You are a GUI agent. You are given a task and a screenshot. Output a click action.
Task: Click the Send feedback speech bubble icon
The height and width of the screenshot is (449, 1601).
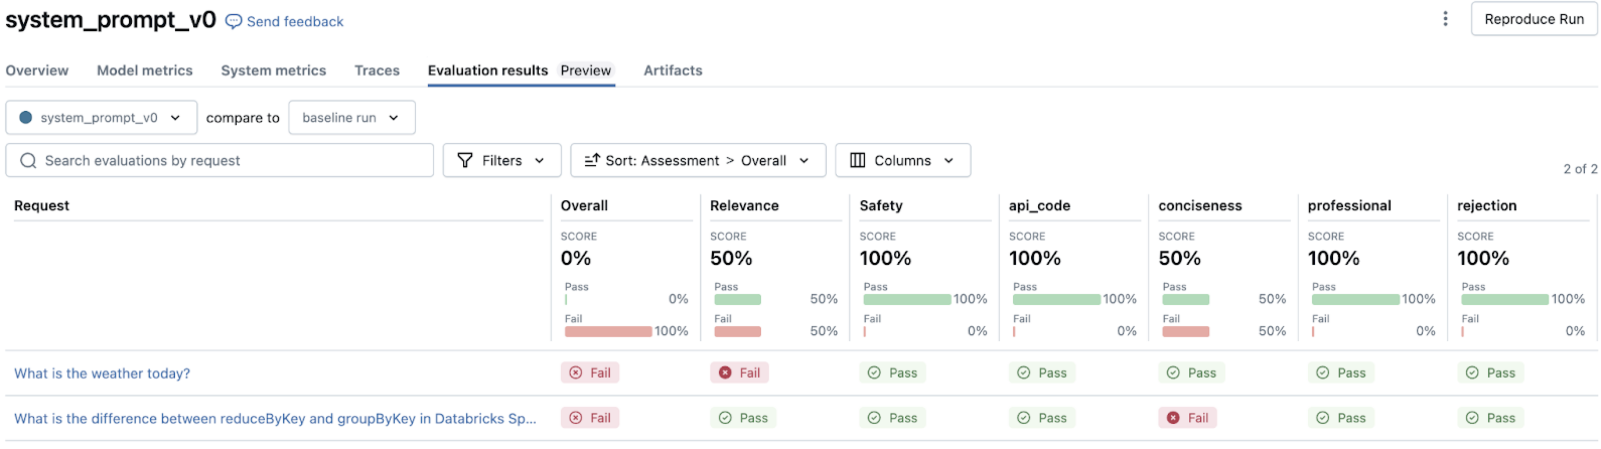pyautogui.click(x=233, y=21)
